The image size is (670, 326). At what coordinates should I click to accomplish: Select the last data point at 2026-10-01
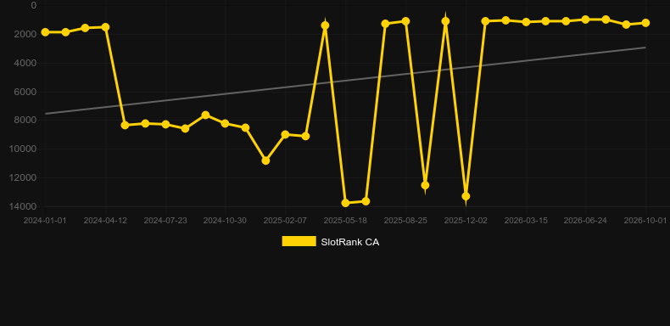click(645, 23)
